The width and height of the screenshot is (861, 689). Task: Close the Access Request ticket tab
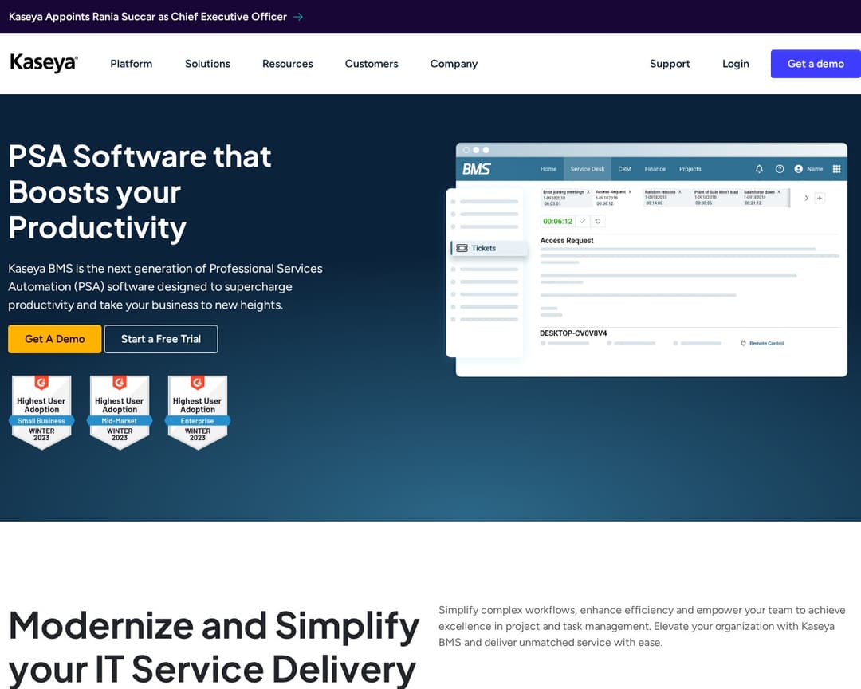(x=630, y=191)
